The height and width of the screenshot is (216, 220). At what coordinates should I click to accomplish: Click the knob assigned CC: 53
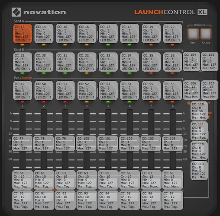tap(108, 90)
